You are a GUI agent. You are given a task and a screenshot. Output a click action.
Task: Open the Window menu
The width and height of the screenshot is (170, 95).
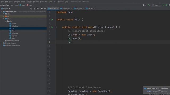pyautogui.click(x=61, y=2)
